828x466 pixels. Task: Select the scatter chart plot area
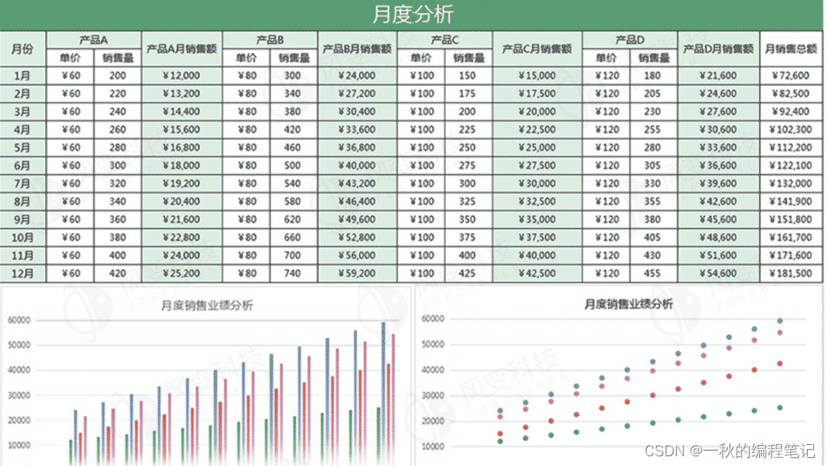click(627, 382)
